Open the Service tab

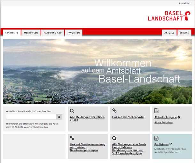coord(184,33)
